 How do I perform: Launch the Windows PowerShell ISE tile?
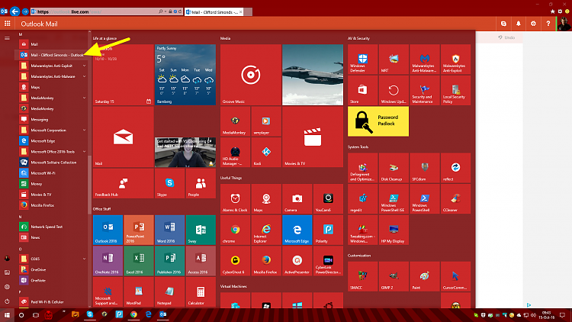coord(394,199)
